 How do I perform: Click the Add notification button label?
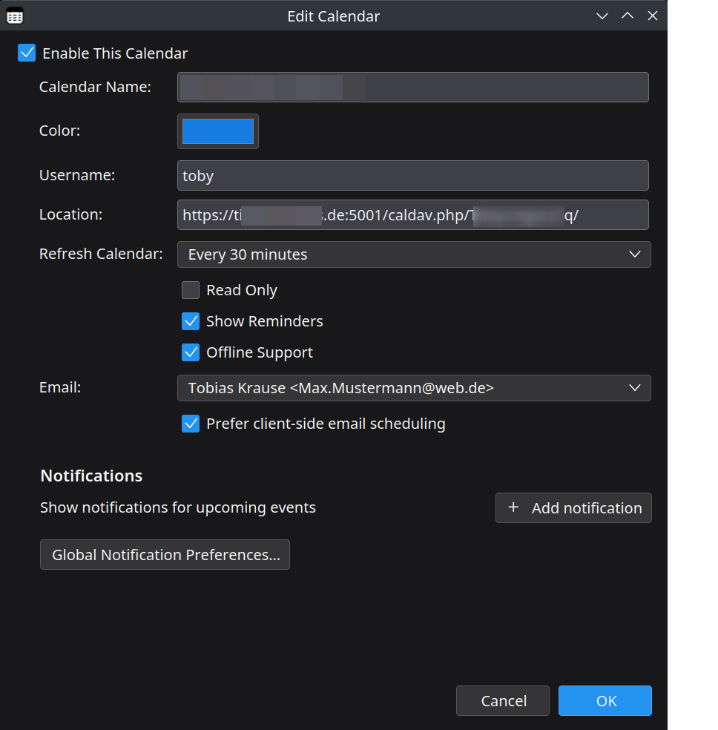click(x=586, y=508)
